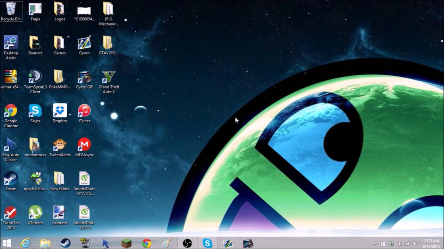Viewport: 444px width, 249px height.
Task: Select the PokeMMO folder icon
Action: point(60,79)
